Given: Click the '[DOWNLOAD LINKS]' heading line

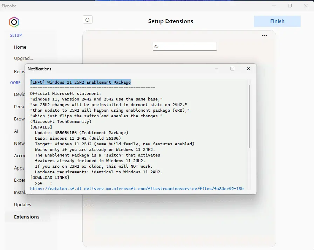Looking at the screenshot, I should pyautogui.click(x=50, y=178).
